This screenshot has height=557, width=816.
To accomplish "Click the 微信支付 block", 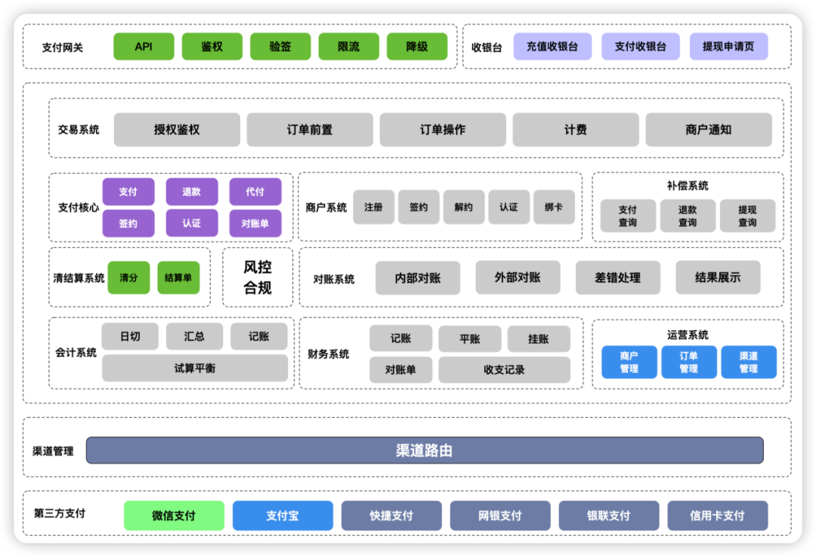I will (174, 515).
